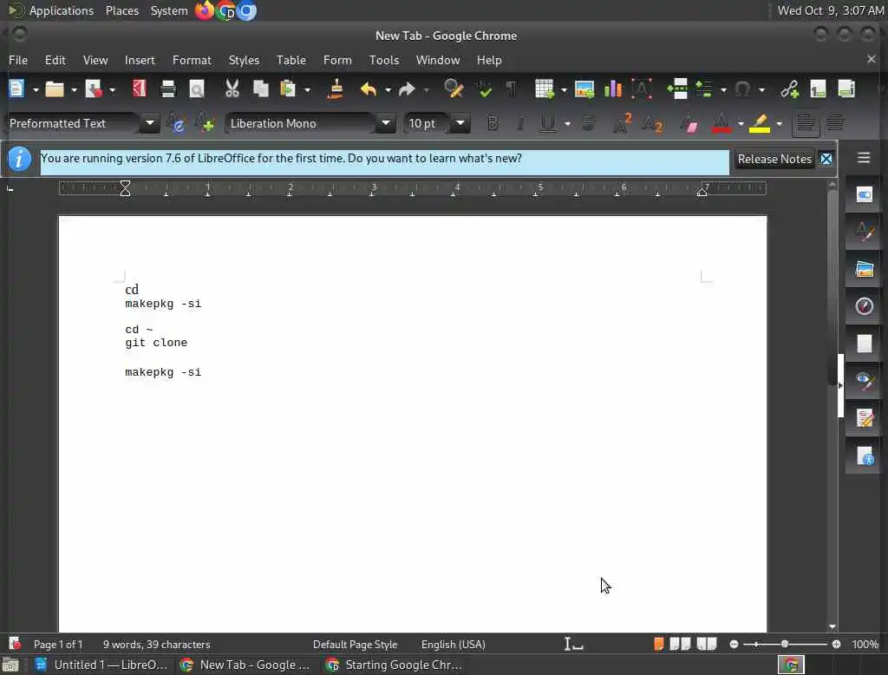
Task: Expand Liberation Mono font name dropdown
Action: (x=386, y=123)
